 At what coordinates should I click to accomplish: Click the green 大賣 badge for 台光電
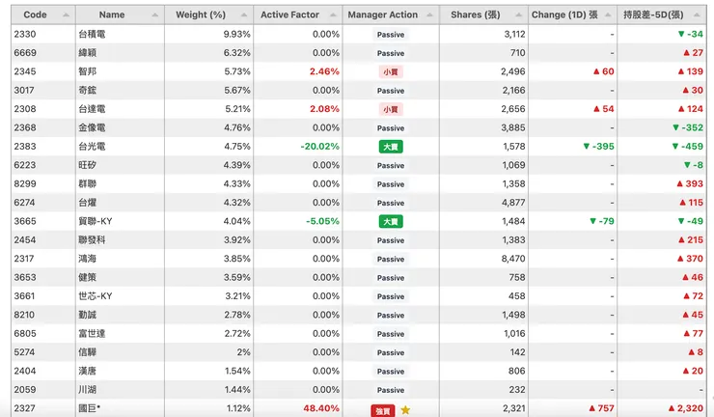point(391,147)
